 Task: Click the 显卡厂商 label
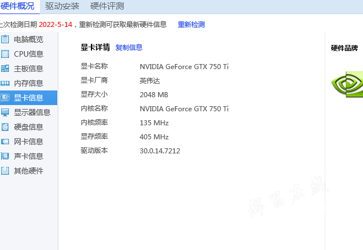click(x=94, y=80)
